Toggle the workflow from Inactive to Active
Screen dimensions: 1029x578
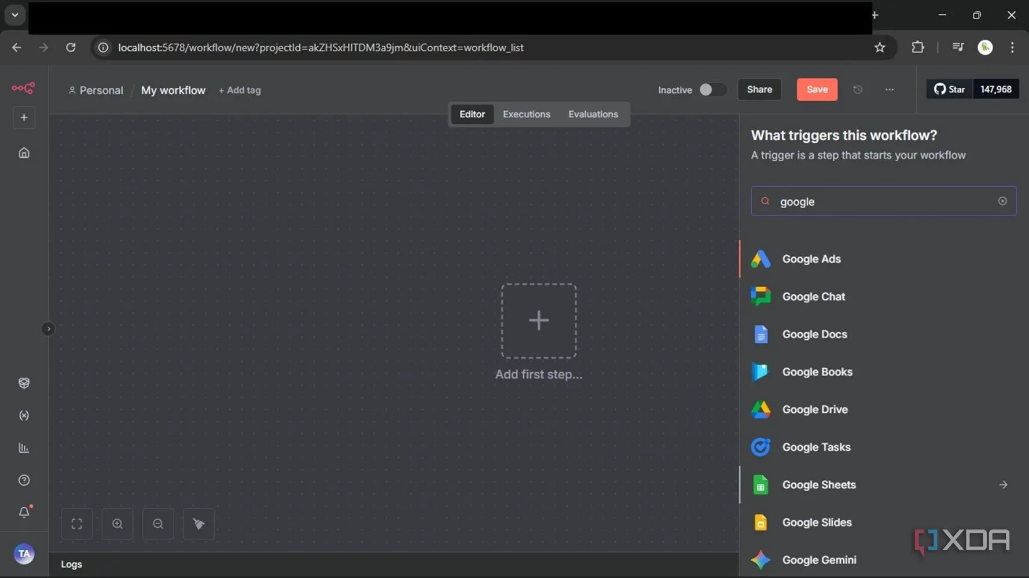712,90
